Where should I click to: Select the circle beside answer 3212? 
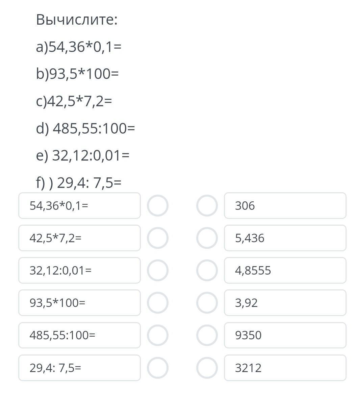click(207, 368)
